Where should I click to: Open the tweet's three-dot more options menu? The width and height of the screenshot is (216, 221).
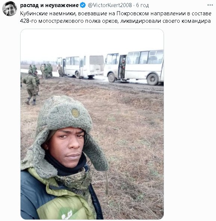click(x=210, y=5)
